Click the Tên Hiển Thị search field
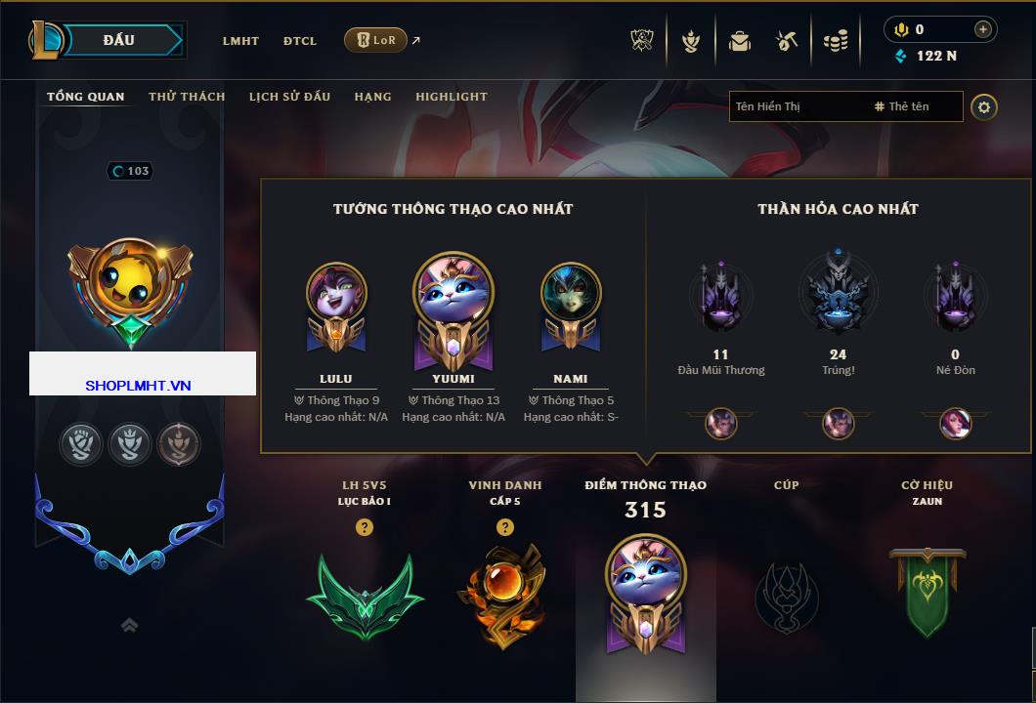This screenshot has height=703, width=1036. [x=845, y=106]
